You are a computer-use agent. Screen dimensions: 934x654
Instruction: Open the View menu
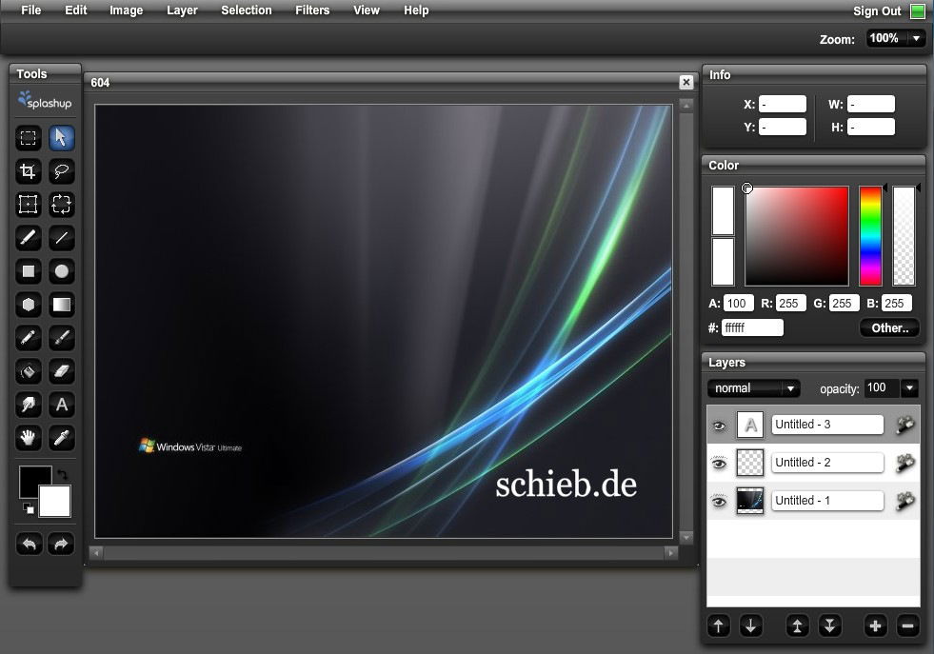[x=367, y=10]
